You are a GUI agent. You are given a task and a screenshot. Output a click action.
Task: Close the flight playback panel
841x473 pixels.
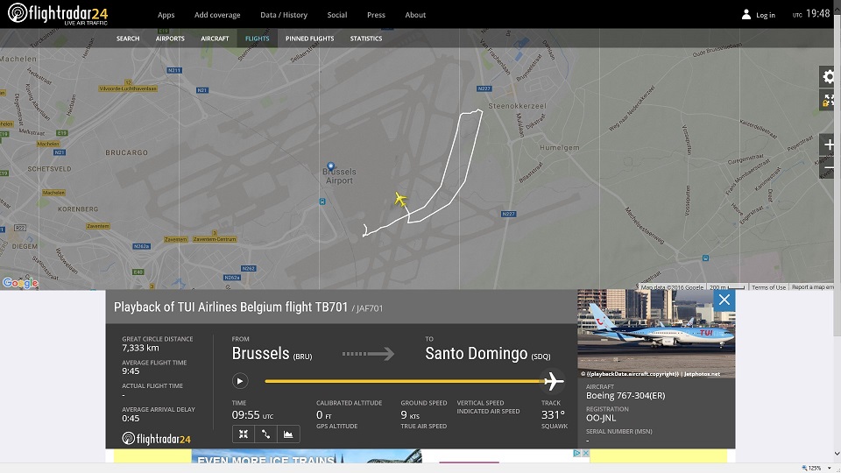[724, 300]
